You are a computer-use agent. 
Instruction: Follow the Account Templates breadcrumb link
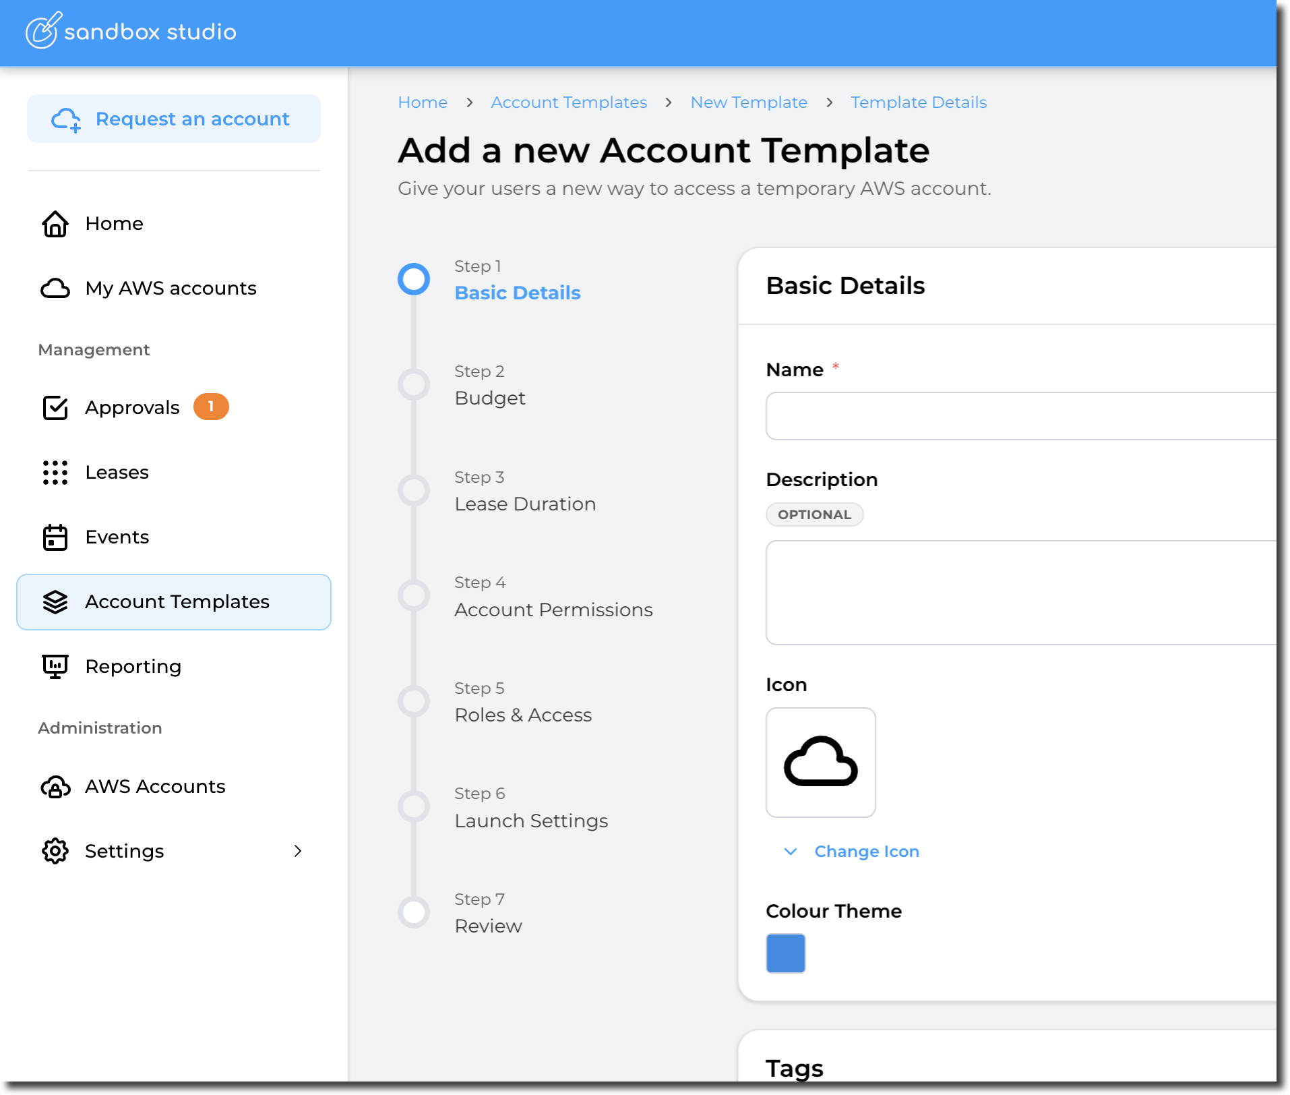[x=568, y=102]
